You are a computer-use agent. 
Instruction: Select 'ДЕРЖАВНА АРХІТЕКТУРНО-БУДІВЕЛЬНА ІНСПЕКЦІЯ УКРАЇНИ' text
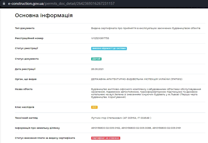click(x=130, y=79)
